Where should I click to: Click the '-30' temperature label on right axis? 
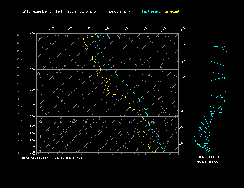coord(182,46)
